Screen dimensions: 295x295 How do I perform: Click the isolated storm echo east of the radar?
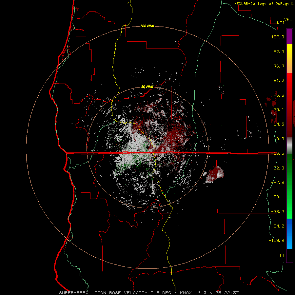coord(214,174)
